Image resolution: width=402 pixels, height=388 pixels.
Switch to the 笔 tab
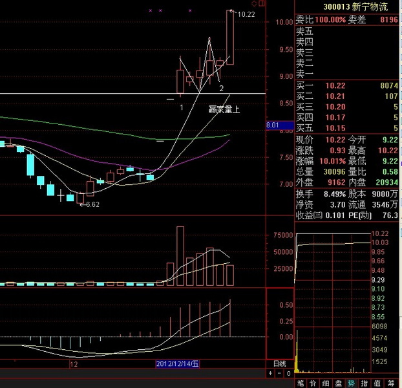point(301,382)
